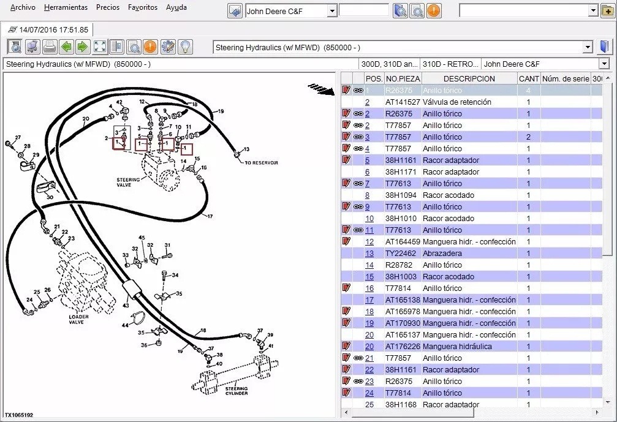Select the Abrazadera description cell

click(x=469, y=254)
